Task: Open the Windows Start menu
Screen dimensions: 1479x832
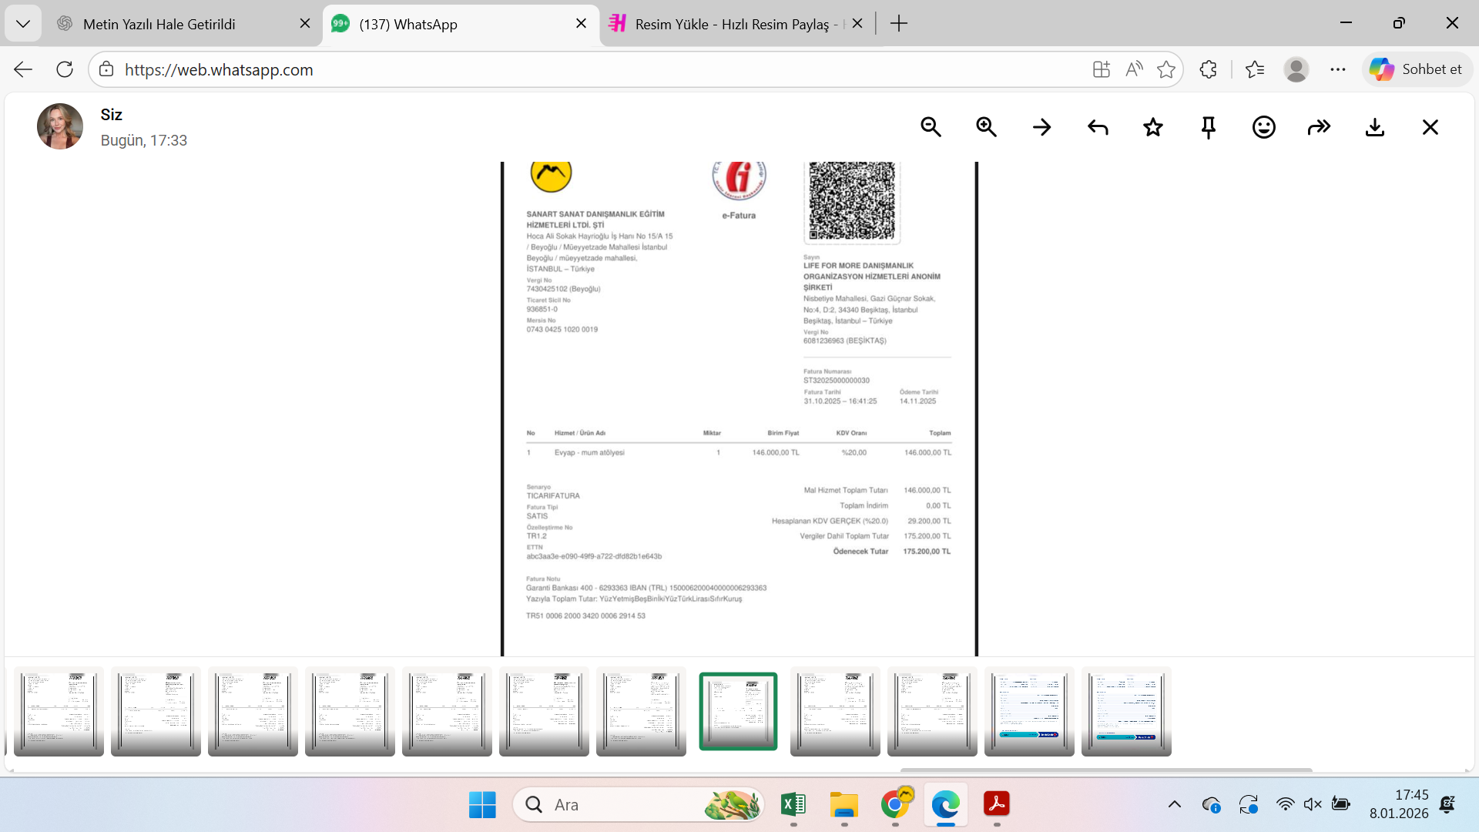Action: tap(482, 805)
